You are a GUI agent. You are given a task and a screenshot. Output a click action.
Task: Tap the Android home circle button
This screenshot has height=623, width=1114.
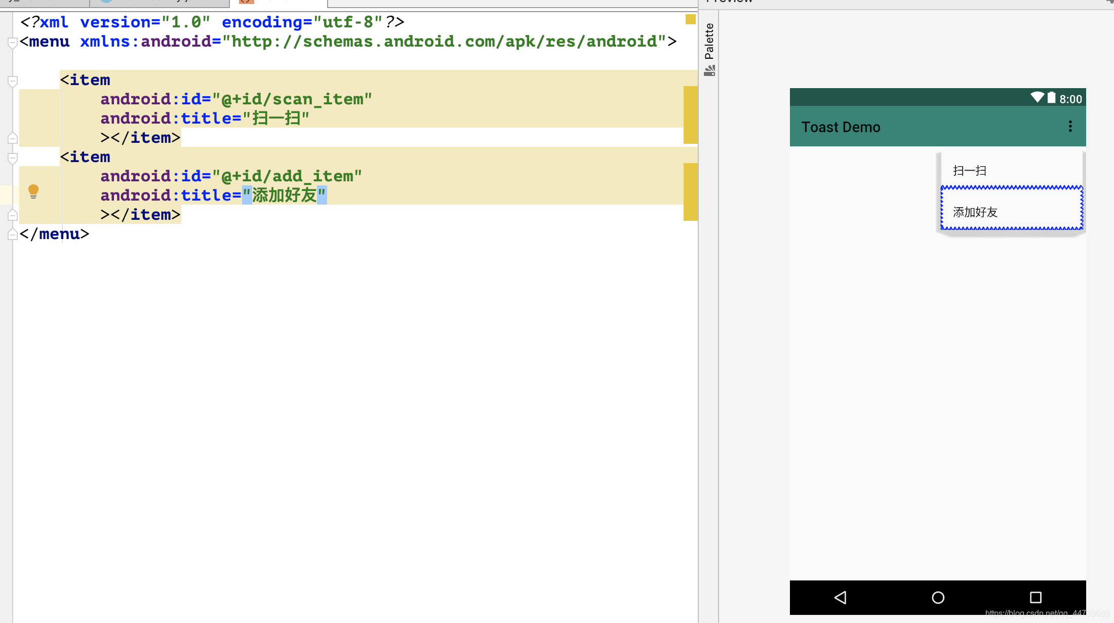pyautogui.click(x=938, y=598)
